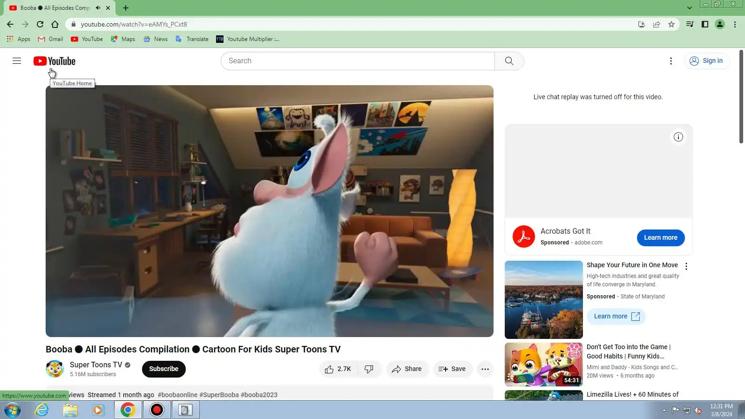Share this page from the address bar
The width and height of the screenshot is (745, 419).
tap(657, 24)
